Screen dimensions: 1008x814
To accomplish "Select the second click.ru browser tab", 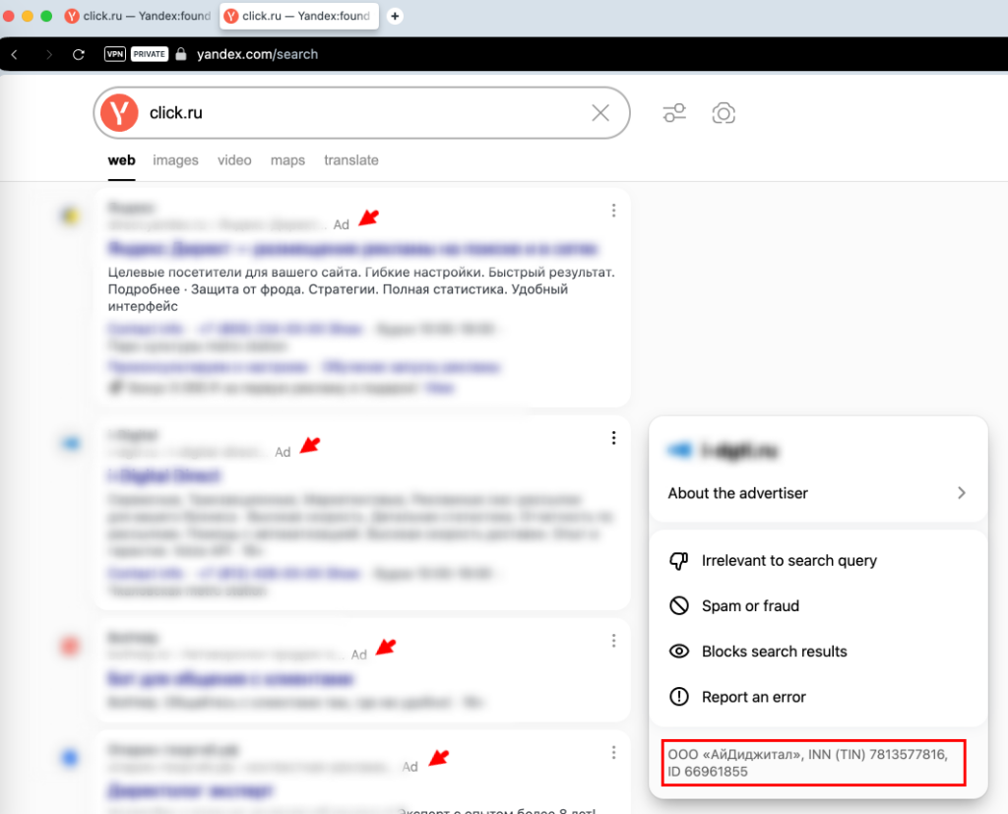I will (299, 16).
